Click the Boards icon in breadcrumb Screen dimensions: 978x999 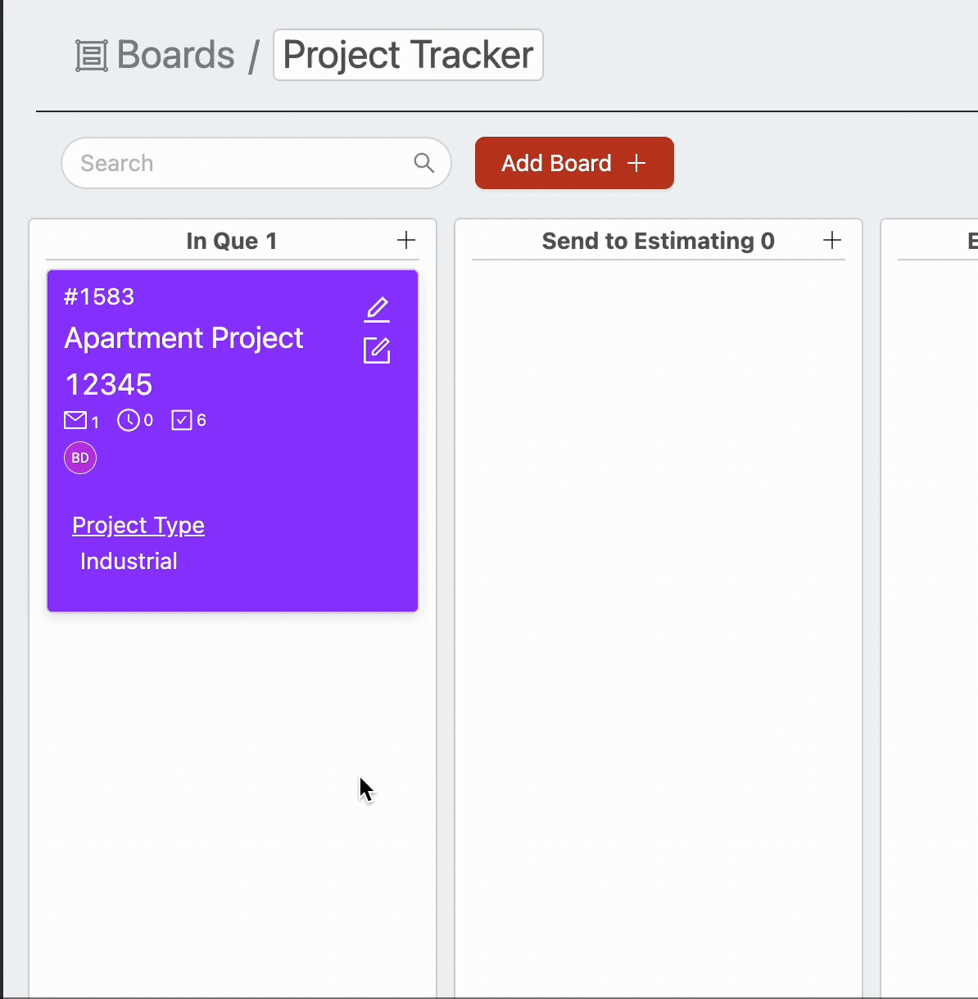[x=92, y=56]
